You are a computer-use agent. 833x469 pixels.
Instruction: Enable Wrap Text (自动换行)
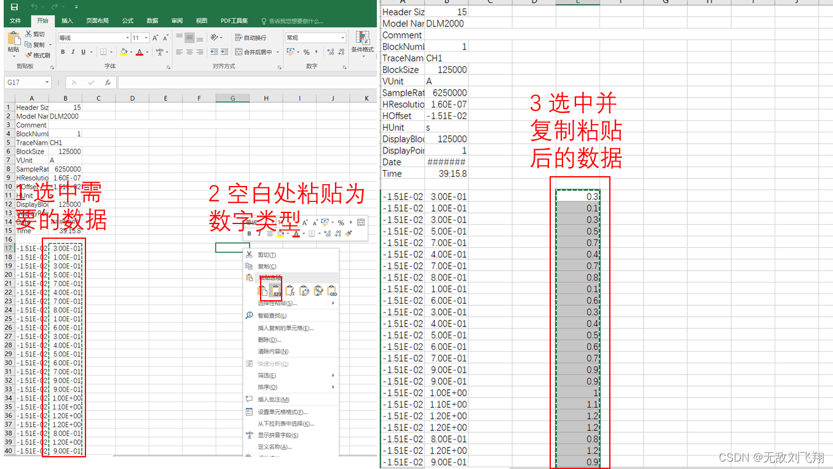[250, 37]
